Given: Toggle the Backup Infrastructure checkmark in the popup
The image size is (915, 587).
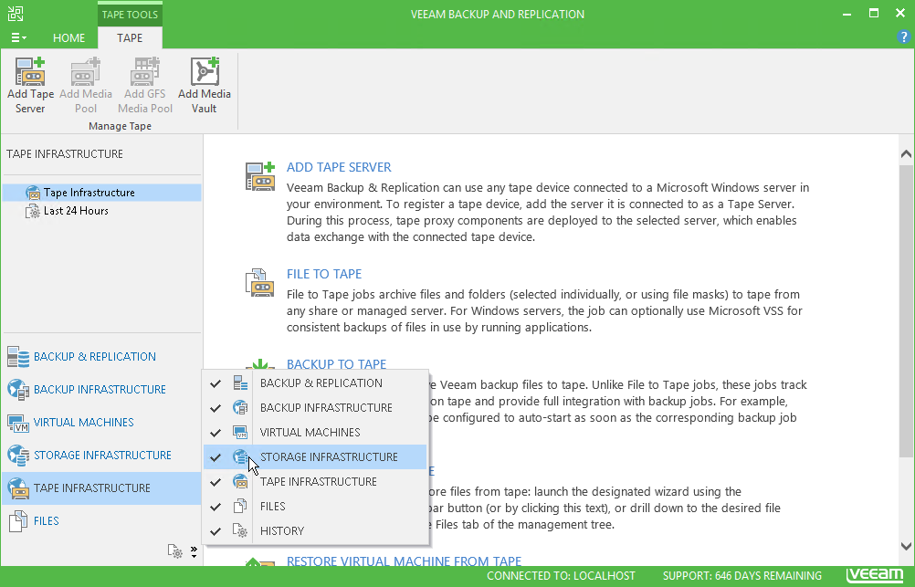Looking at the screenshot, I should [x=216, y=408].
